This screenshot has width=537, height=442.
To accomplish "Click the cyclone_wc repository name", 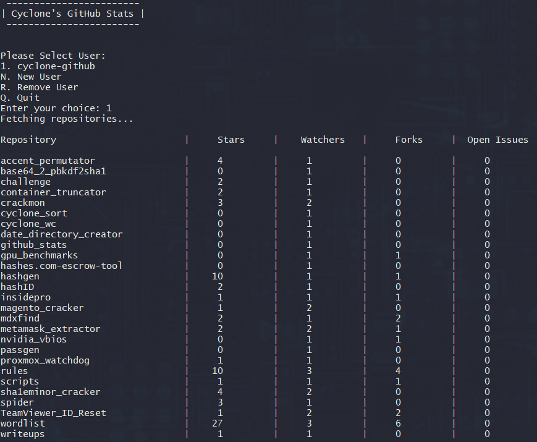I will 28,224.
